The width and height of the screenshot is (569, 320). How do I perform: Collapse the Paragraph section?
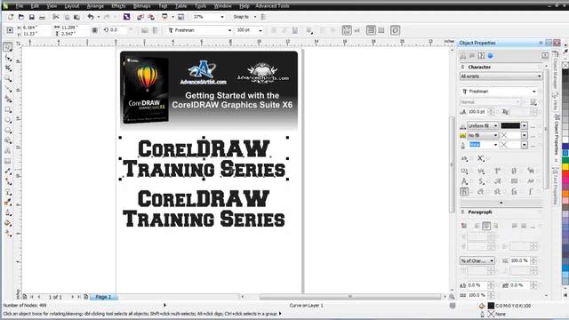tap(462, 212)
